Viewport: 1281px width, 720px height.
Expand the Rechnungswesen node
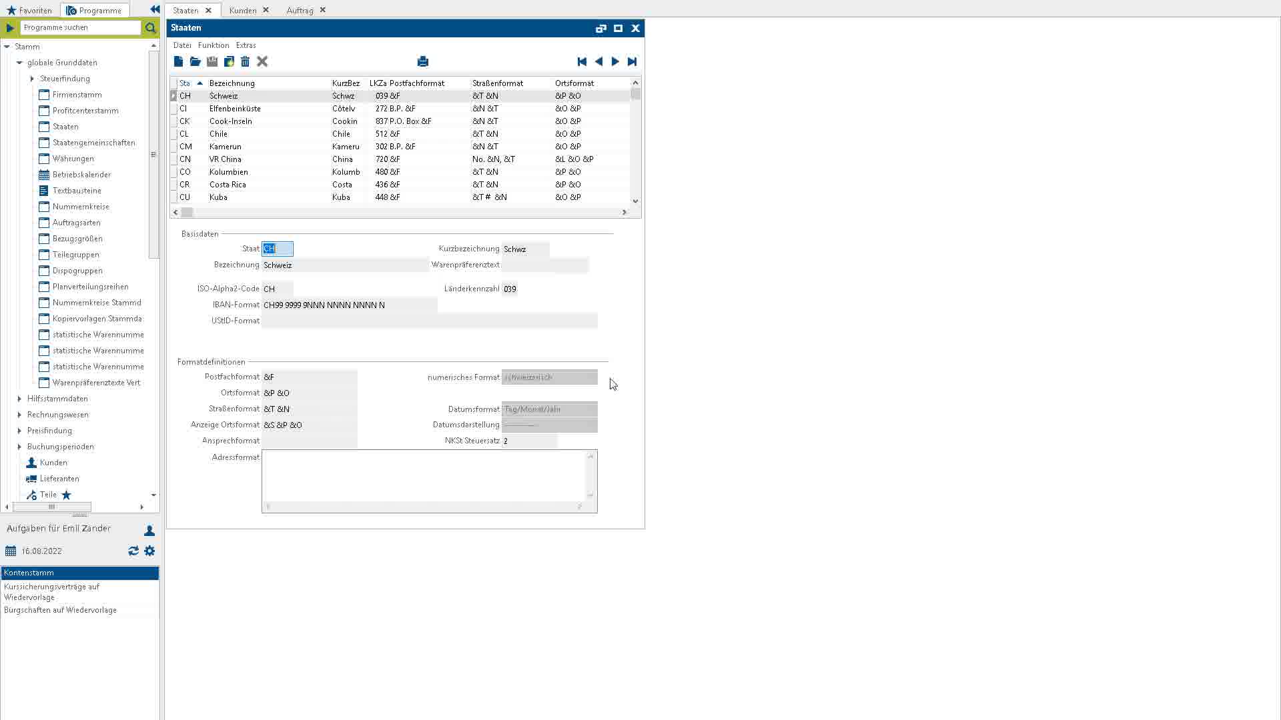[x=19, y=415]
